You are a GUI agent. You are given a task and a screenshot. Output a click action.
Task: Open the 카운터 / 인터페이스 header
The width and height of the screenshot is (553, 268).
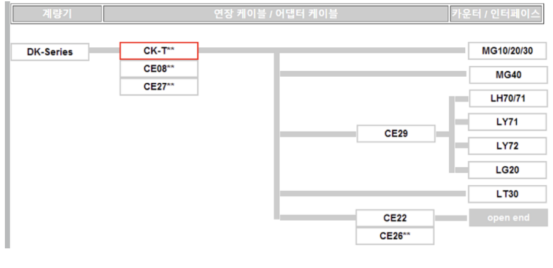[x=496, y=13]
